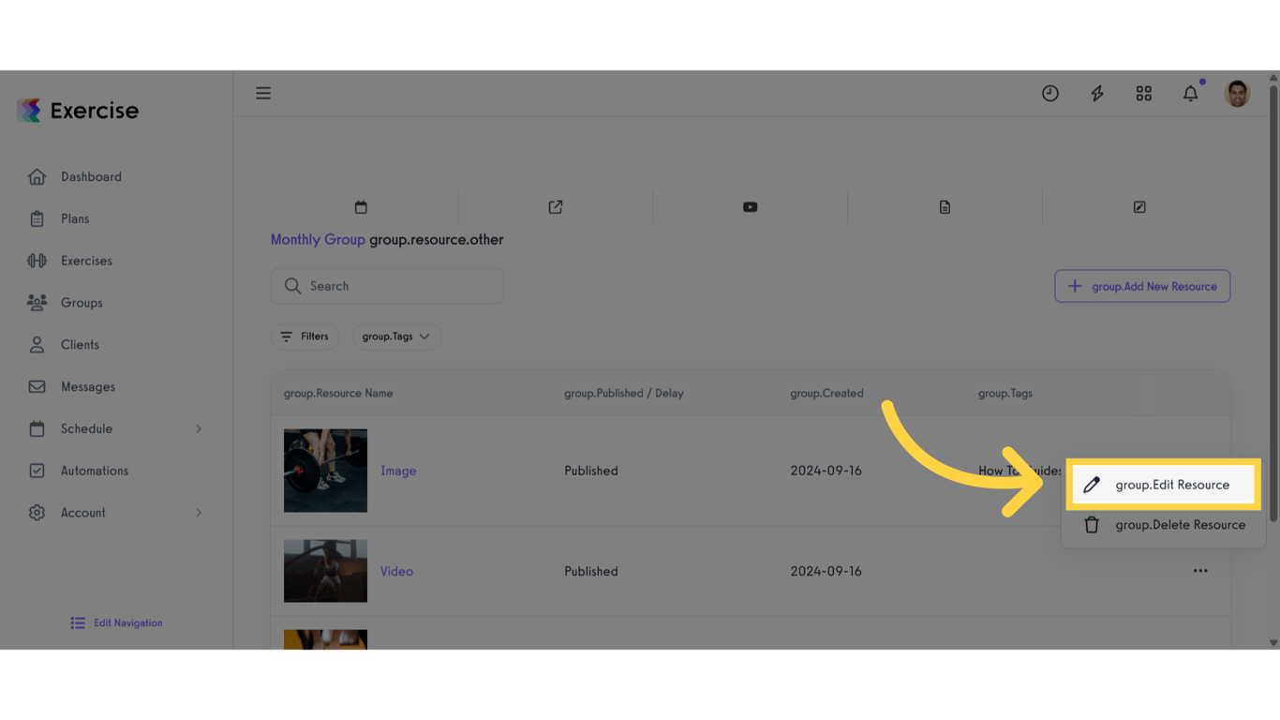
Task: Click inside the Search field
Action: (x=387, y=286)
